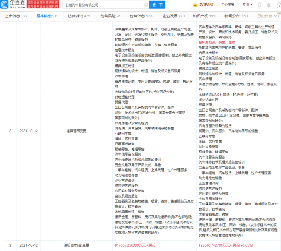281x251 pixels.
Task: Click the Qcc.com logo icon
Action: coord(4,5)
